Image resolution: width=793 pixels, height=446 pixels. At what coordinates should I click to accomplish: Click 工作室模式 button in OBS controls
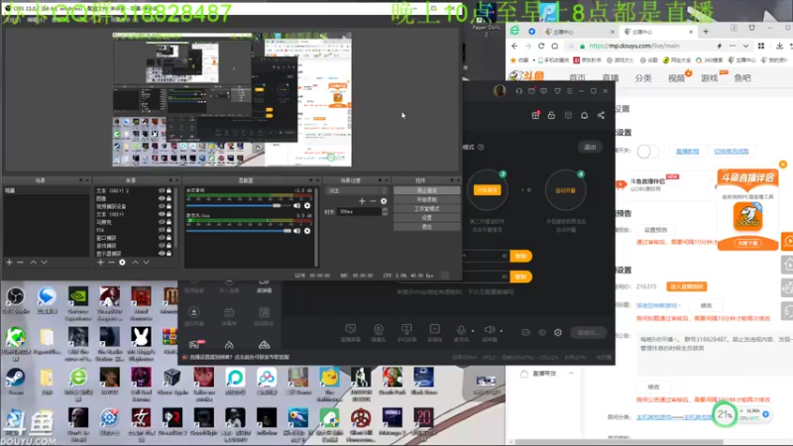[x=427, y=209]
